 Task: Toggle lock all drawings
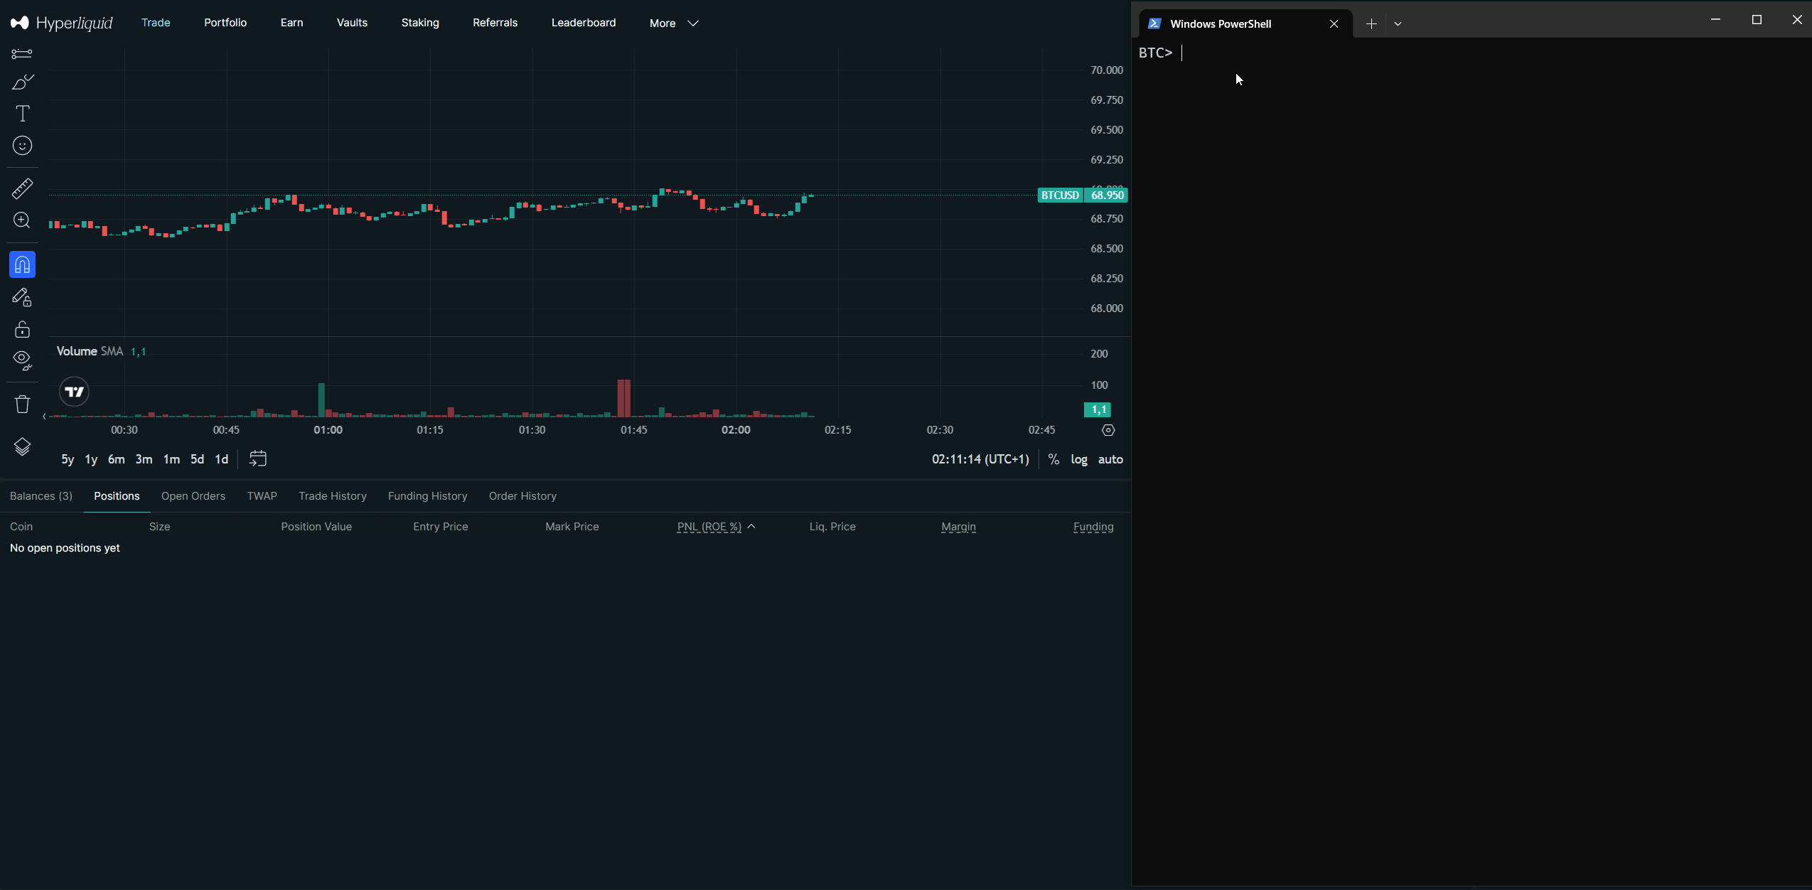[22, 329]
